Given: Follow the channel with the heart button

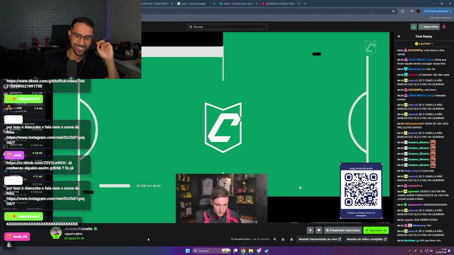Looking at the screenshot, I should [319, 230].
